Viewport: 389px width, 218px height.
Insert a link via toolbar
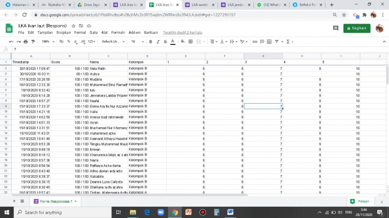pos(255,41)
